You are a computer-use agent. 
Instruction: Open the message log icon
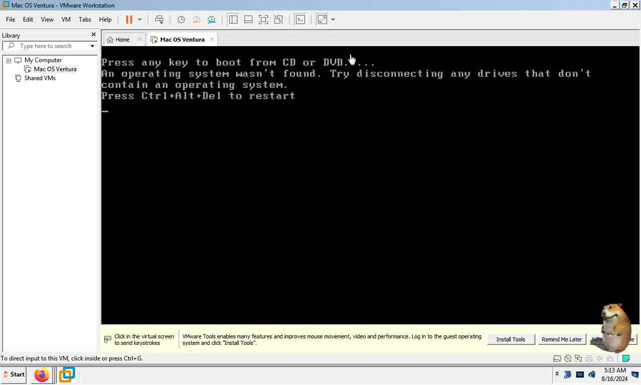click(x=625, y=358)
